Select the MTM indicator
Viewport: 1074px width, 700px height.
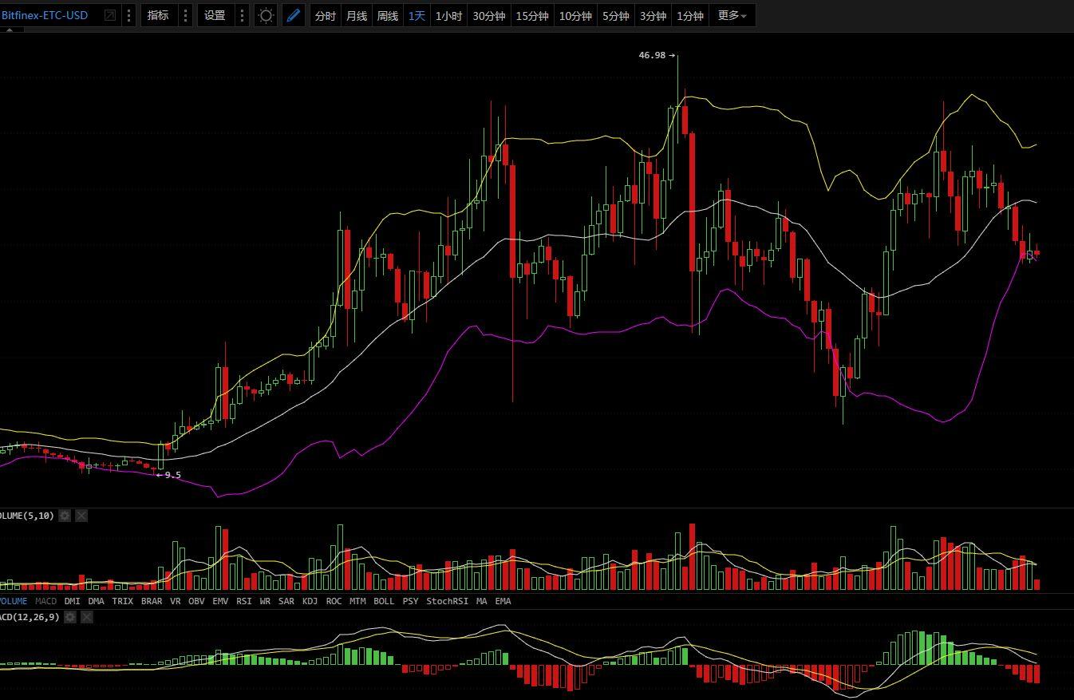358,601
